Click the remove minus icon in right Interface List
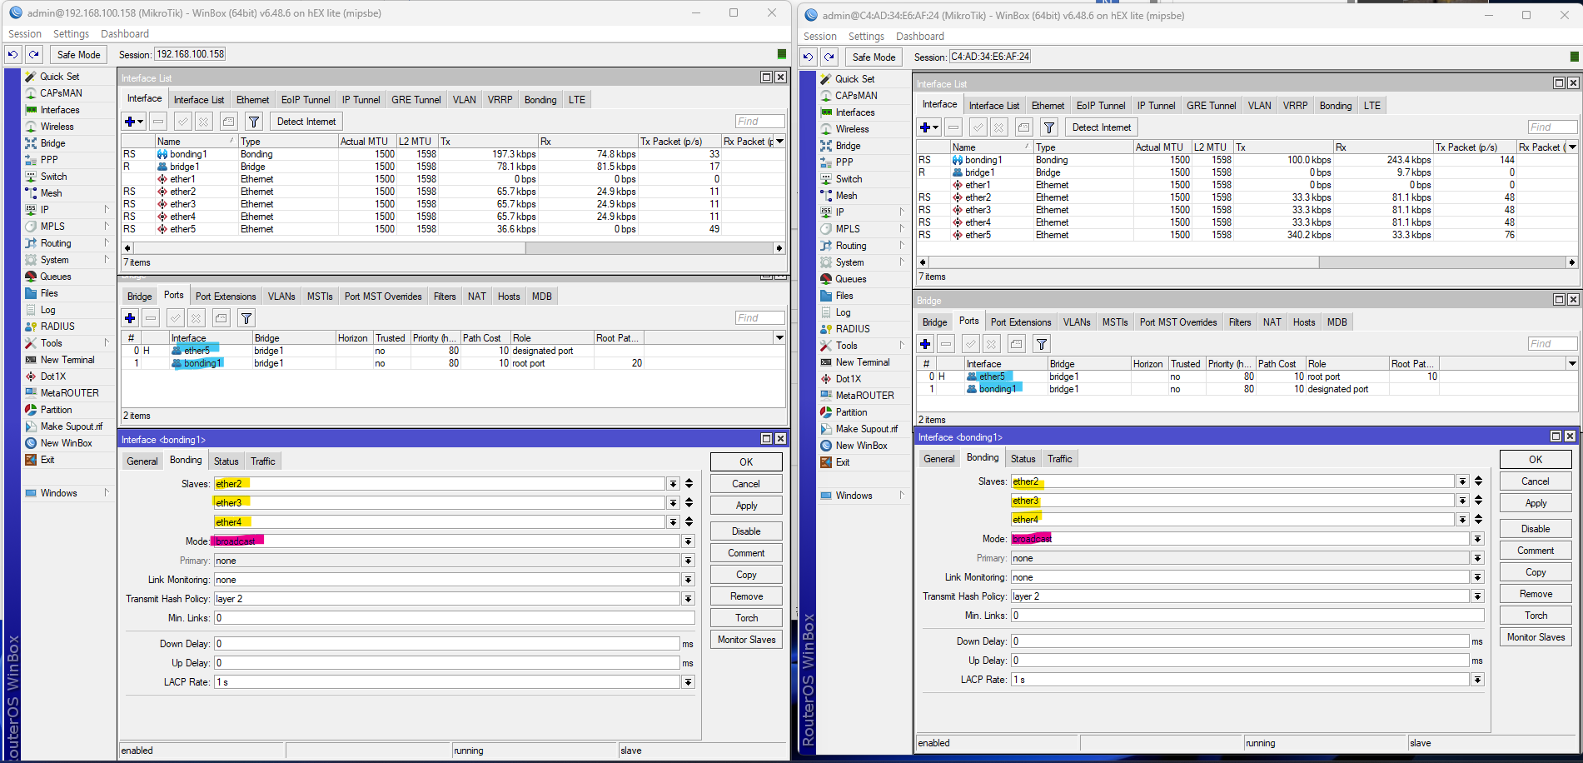Screen dimensions: 1583x763 pyautogui.click(x=953, y=127)
